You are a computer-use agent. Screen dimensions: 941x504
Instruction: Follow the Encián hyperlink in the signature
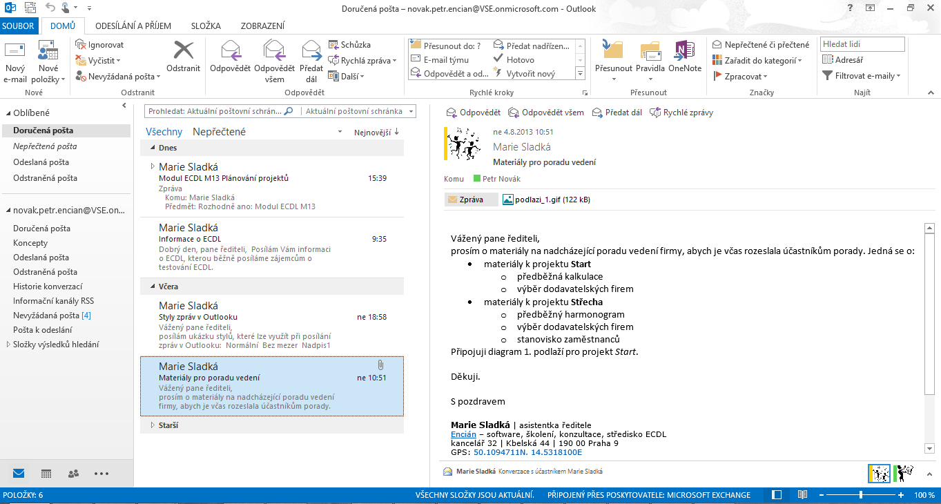463,434
